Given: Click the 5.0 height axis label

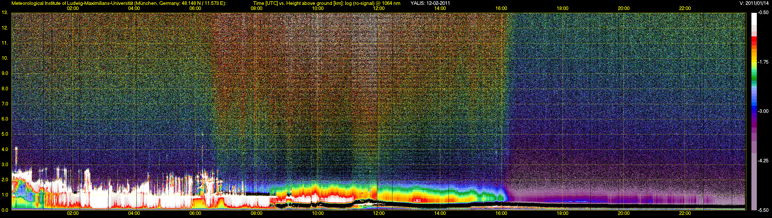Looking at the screenshot, I should point(5,134).
